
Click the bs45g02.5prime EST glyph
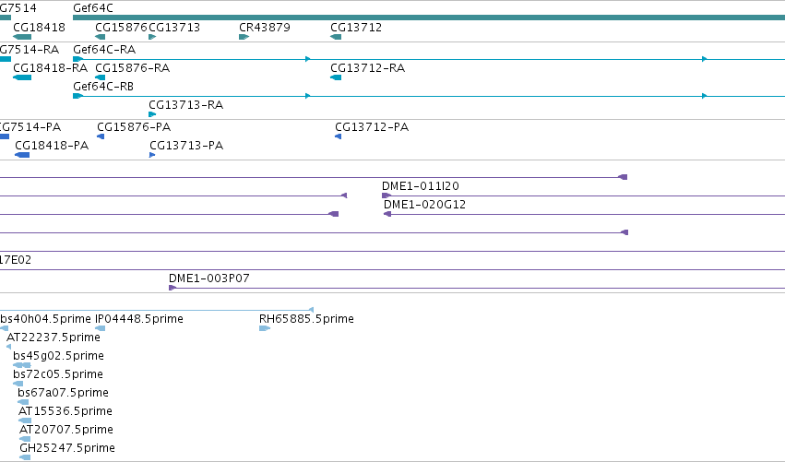click(22, 365)
